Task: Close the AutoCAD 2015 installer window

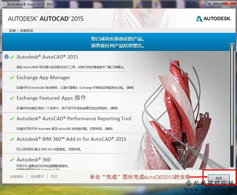Action: (x=229, y=3)
